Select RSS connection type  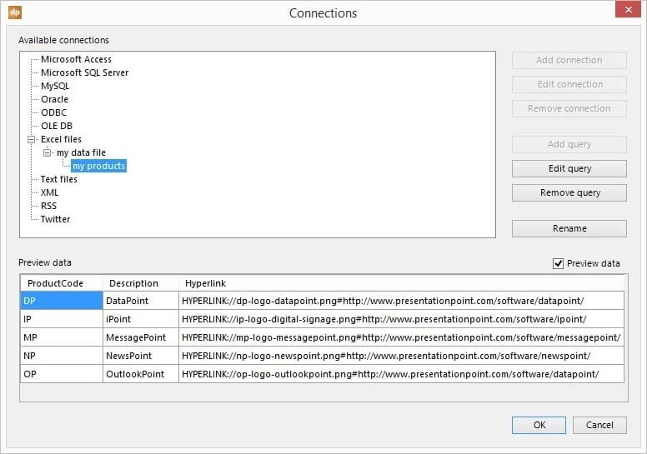click(x=48, y=206)
